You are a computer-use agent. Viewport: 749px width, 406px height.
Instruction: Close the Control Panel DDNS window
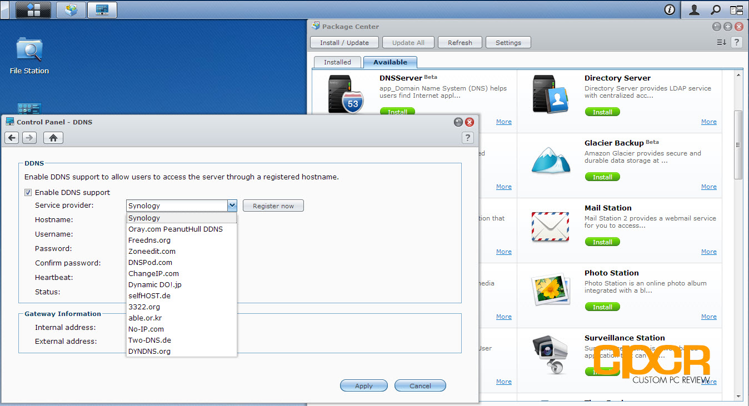point(470,122)
